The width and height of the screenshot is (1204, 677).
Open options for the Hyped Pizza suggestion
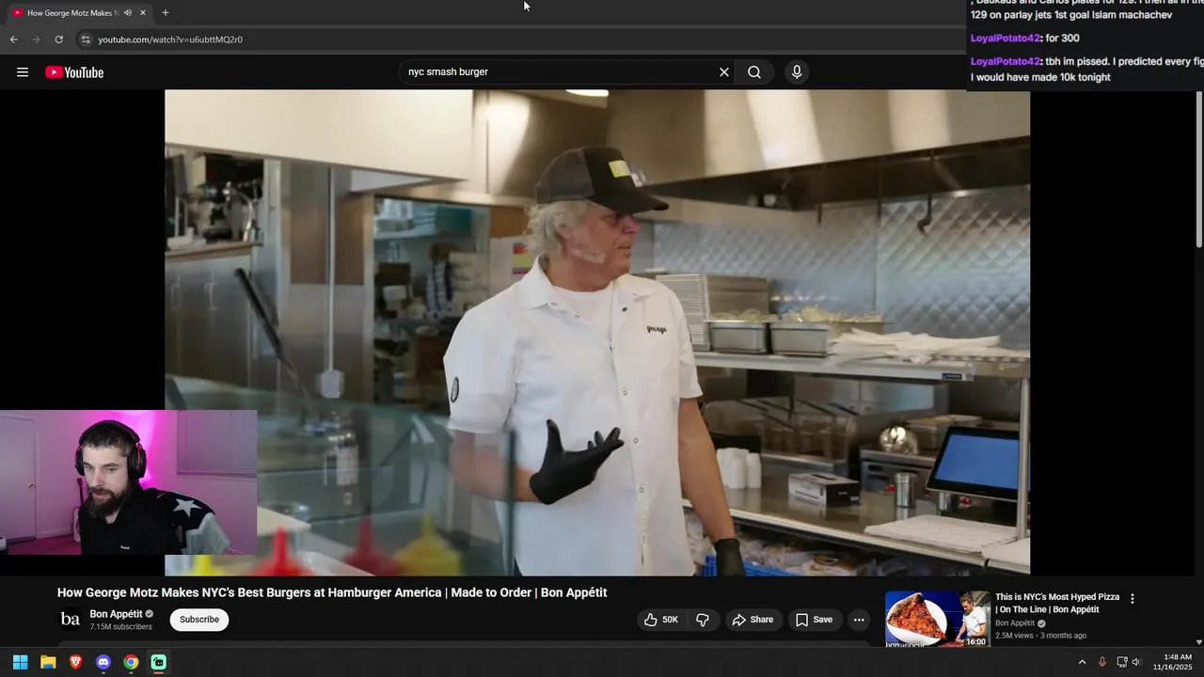[1133, 599]
